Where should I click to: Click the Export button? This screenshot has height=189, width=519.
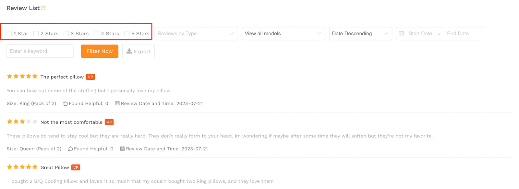click(x=138, y=51)
